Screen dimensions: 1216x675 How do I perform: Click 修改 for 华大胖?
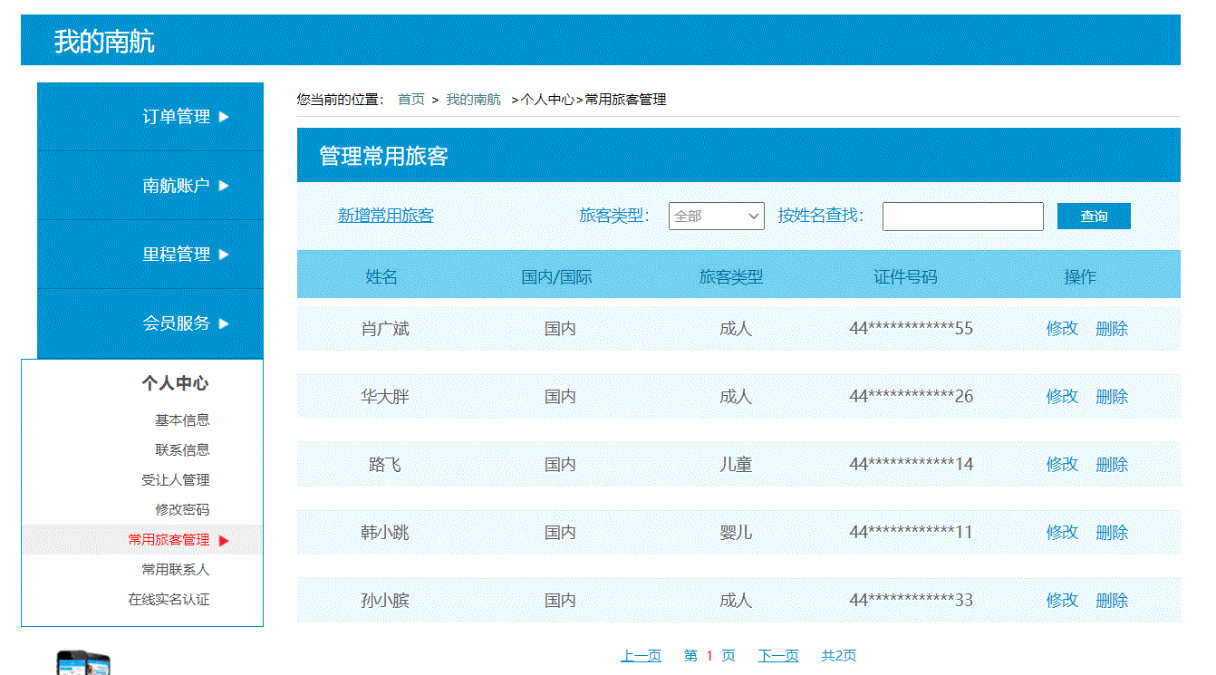pyautogui.click(x=1062, y=397)
